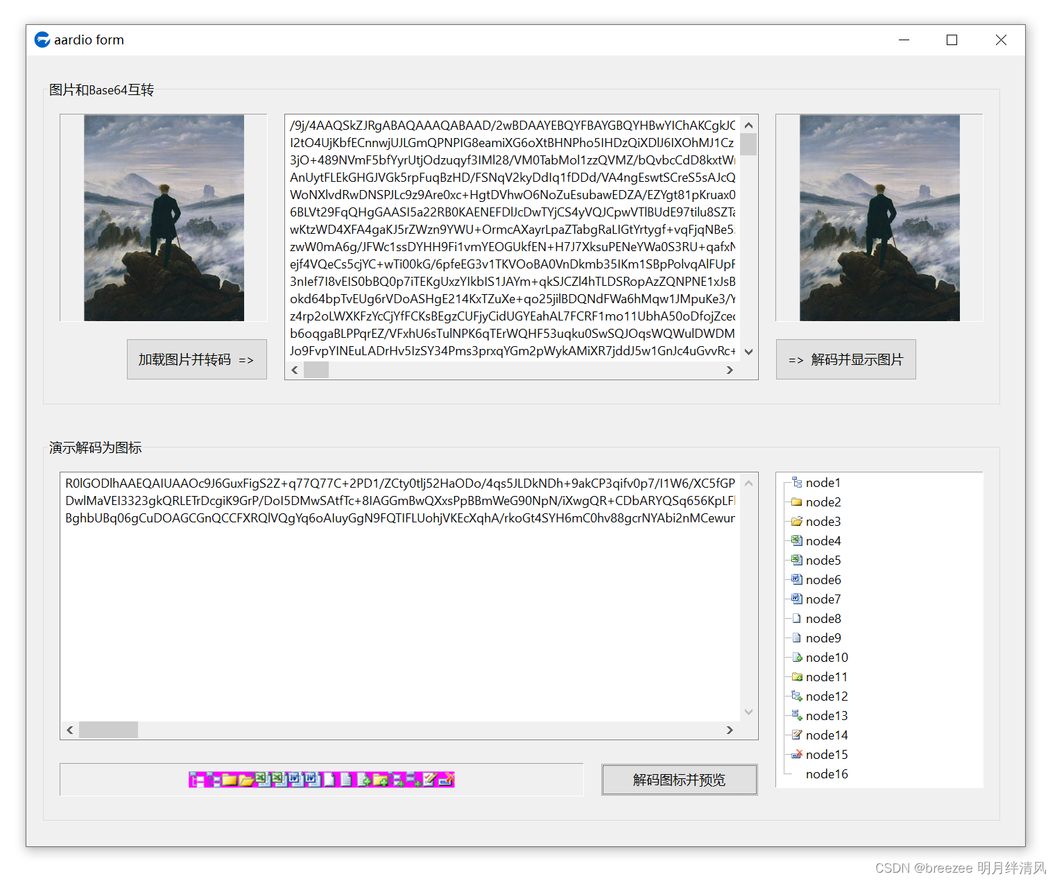Click the => 解码并显示图片 button
Viewport: 1057px width, 881px height.
(x=845, y=359)
